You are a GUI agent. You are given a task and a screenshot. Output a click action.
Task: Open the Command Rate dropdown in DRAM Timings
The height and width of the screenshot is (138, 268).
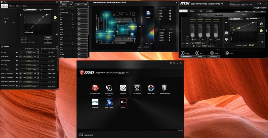point(82,12)
